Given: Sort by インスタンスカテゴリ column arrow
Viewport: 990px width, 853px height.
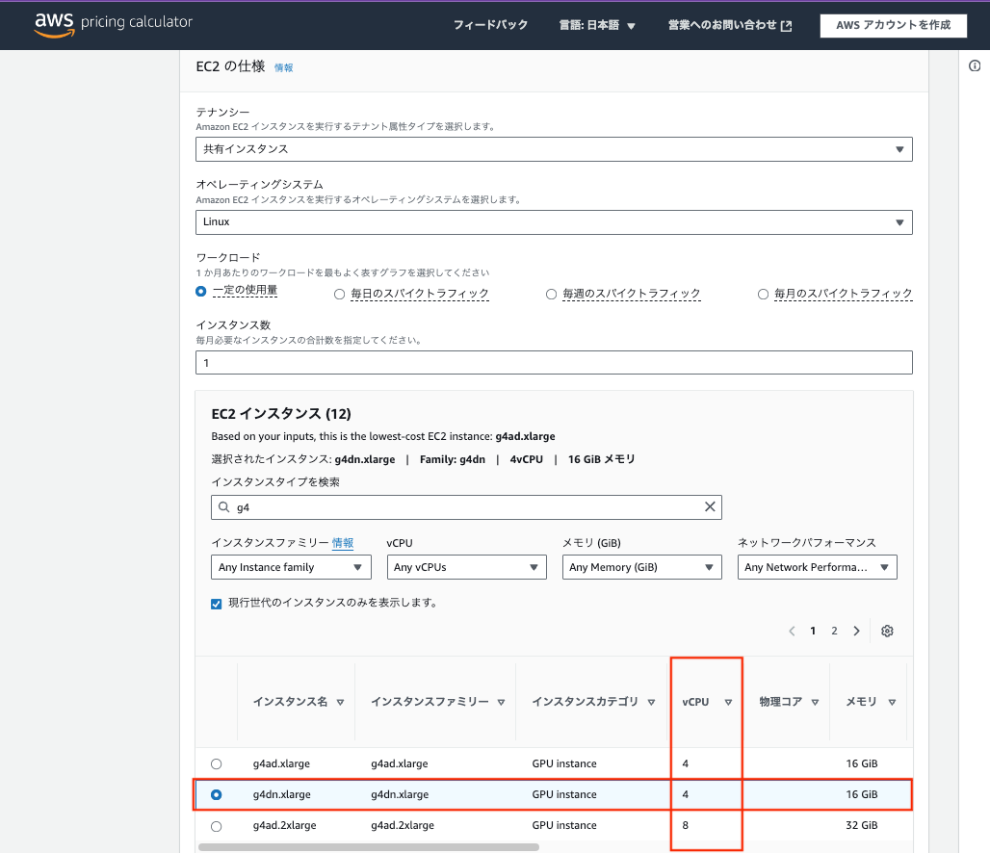Looking at the screenshot, I should click(652, 702).
